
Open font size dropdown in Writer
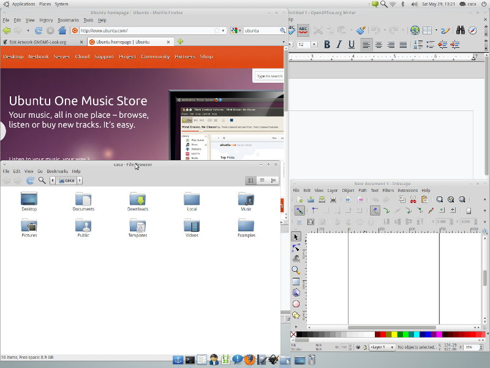coord(314,44)
